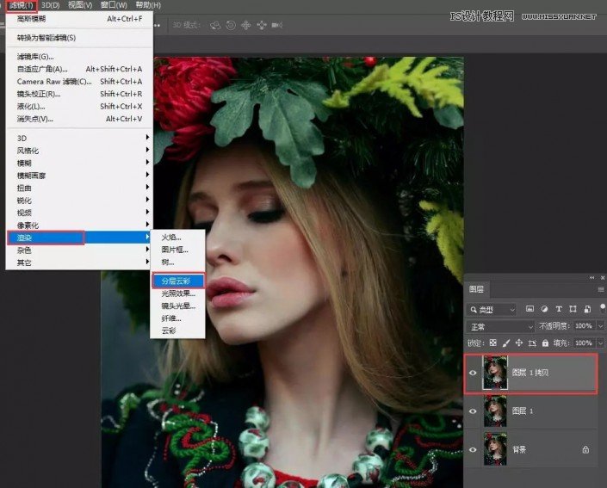The image size is (607, 488).
Task: Choose 云彩 clouds filter
Action: click(x=177, y=330)
